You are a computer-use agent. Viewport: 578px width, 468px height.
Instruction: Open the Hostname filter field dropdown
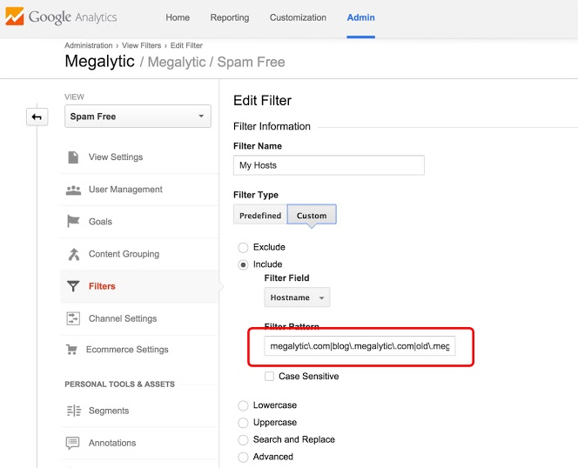point(297,298)
